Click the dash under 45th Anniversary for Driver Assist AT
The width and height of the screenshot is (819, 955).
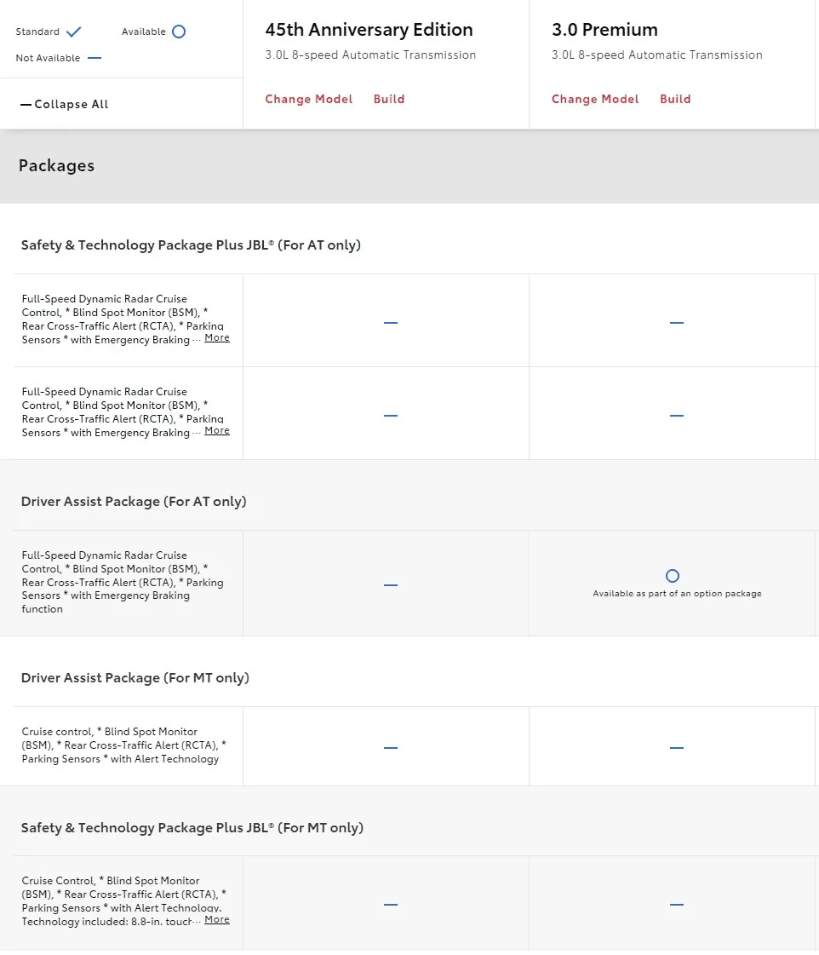[x=391, y=584]
